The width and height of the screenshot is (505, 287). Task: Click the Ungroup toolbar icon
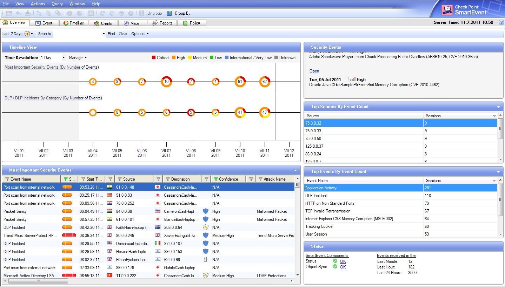142,13
